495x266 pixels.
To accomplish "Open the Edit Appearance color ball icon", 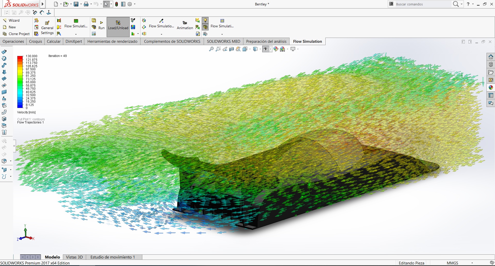I will (x=276, y=49).
